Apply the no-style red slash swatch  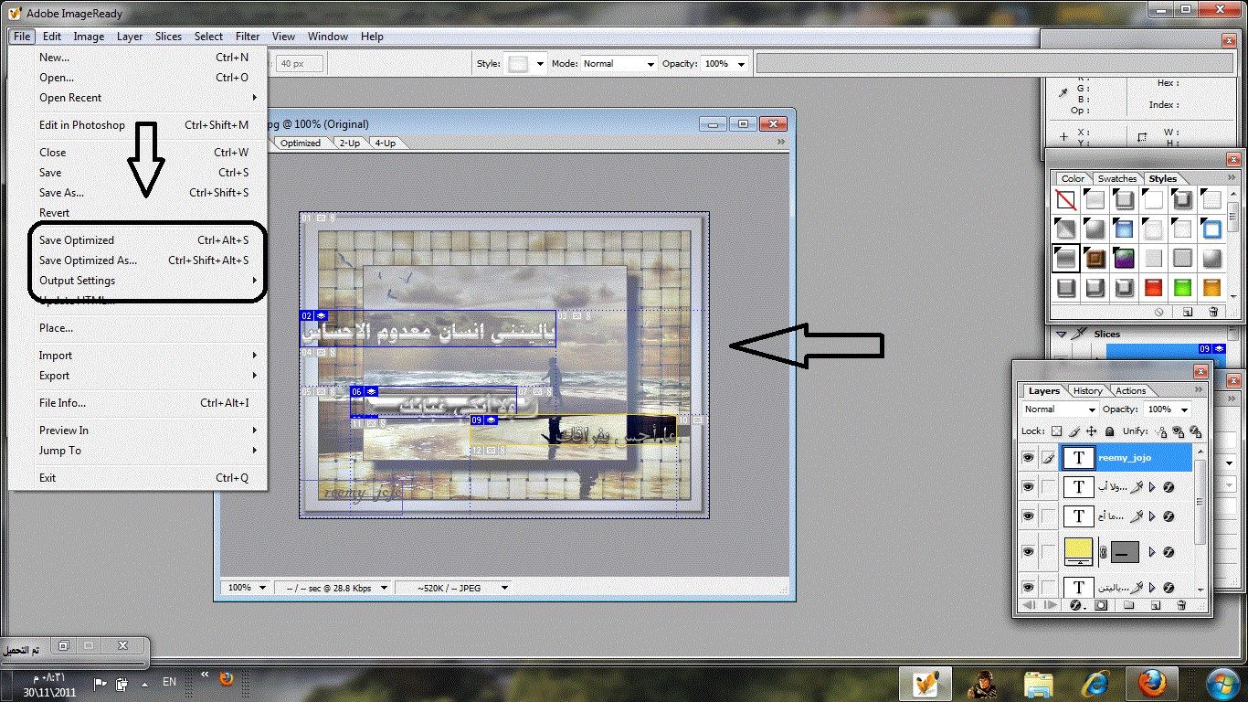1065,200
